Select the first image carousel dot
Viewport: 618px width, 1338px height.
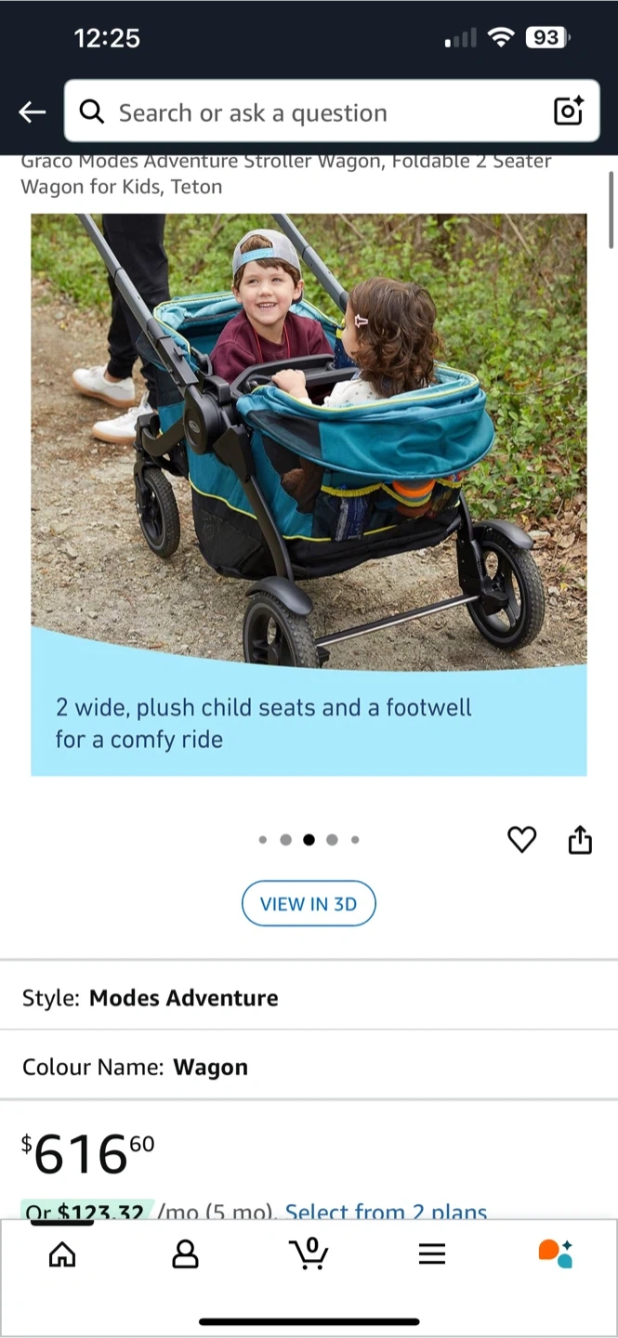(263, 840)
